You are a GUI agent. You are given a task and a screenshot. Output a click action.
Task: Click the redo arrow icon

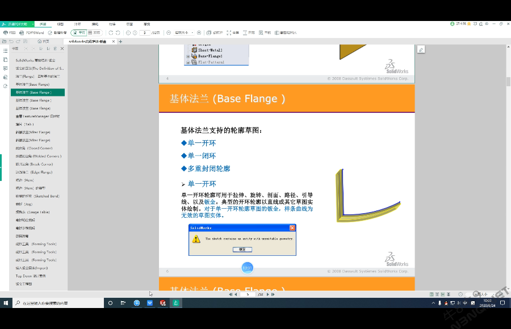click(18, 41)
